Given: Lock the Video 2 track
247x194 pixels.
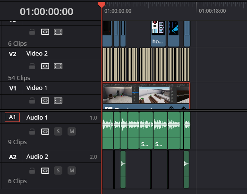Looking at the screenshot, I should (32, 66).
